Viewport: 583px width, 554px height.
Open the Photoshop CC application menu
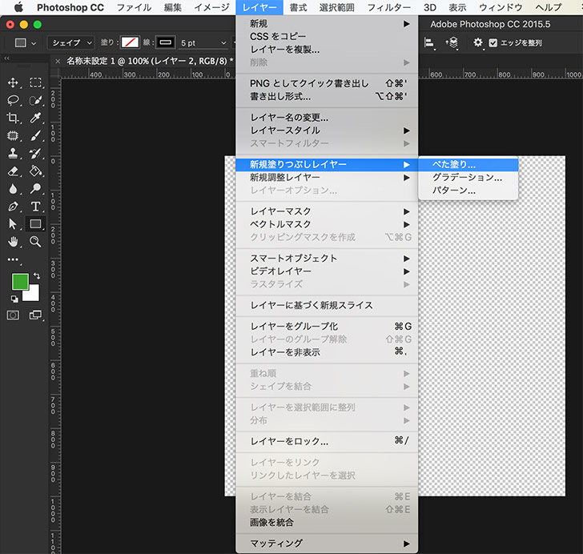[x=70, y=7]
